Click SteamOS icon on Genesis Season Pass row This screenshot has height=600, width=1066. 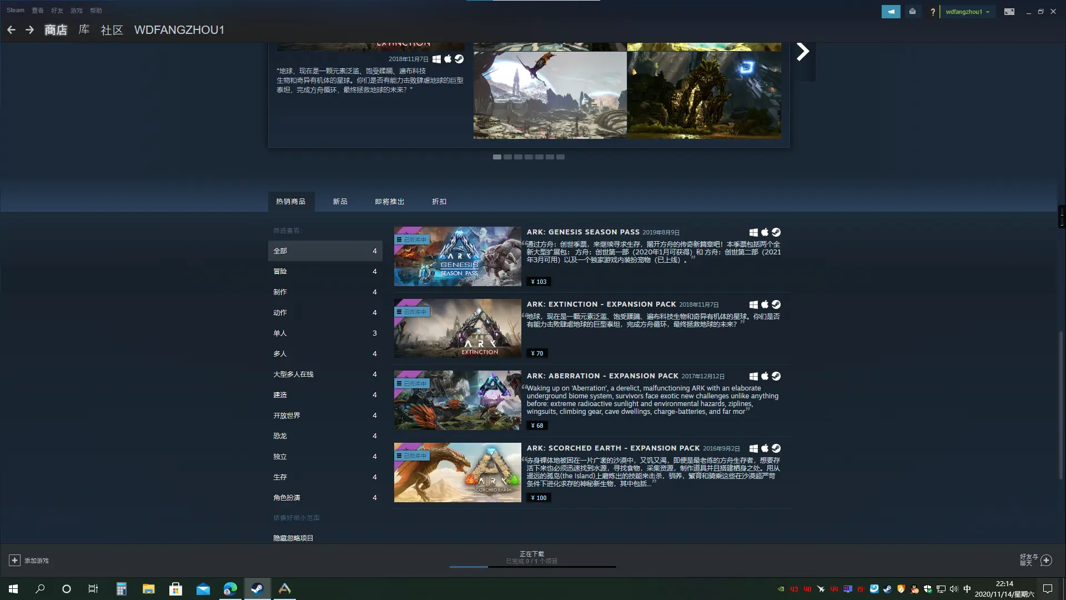pyautogui.click(x=776, y=233)
